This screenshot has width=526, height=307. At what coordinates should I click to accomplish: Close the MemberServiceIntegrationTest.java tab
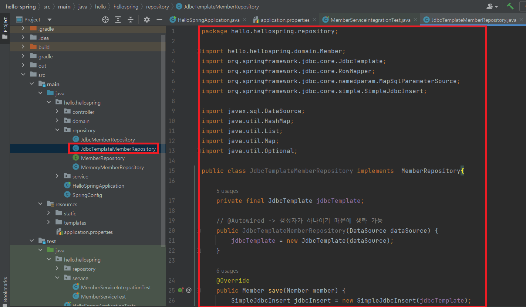[415, 20]
